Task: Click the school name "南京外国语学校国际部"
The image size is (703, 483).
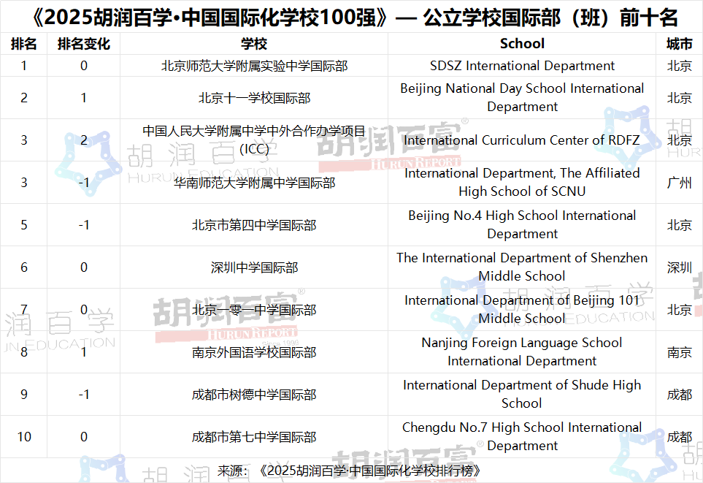Action: click(x=254, y=352)
